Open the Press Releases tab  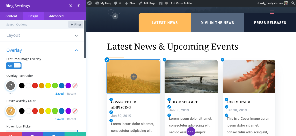pyautogui.click(x=270, y=22)
